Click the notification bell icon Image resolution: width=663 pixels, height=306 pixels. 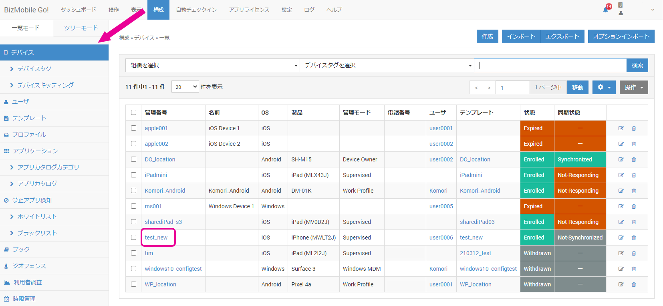coord(606,10)
